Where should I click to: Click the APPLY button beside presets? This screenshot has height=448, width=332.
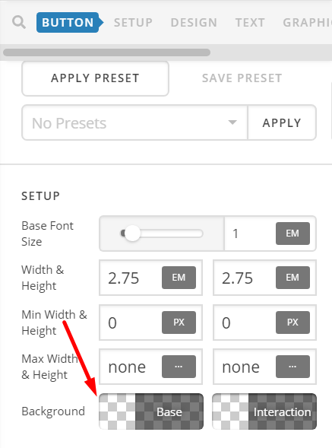click(x=282, y=122)
